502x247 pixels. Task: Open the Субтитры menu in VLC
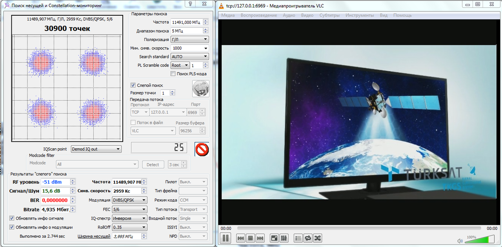[x=329, y=15]
